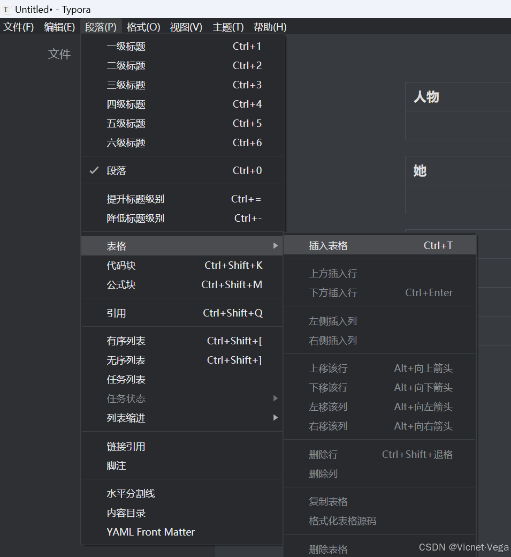511x557 pixels.
Task: Toggle off the checked 段落 style
Action: tap(119, 170)
